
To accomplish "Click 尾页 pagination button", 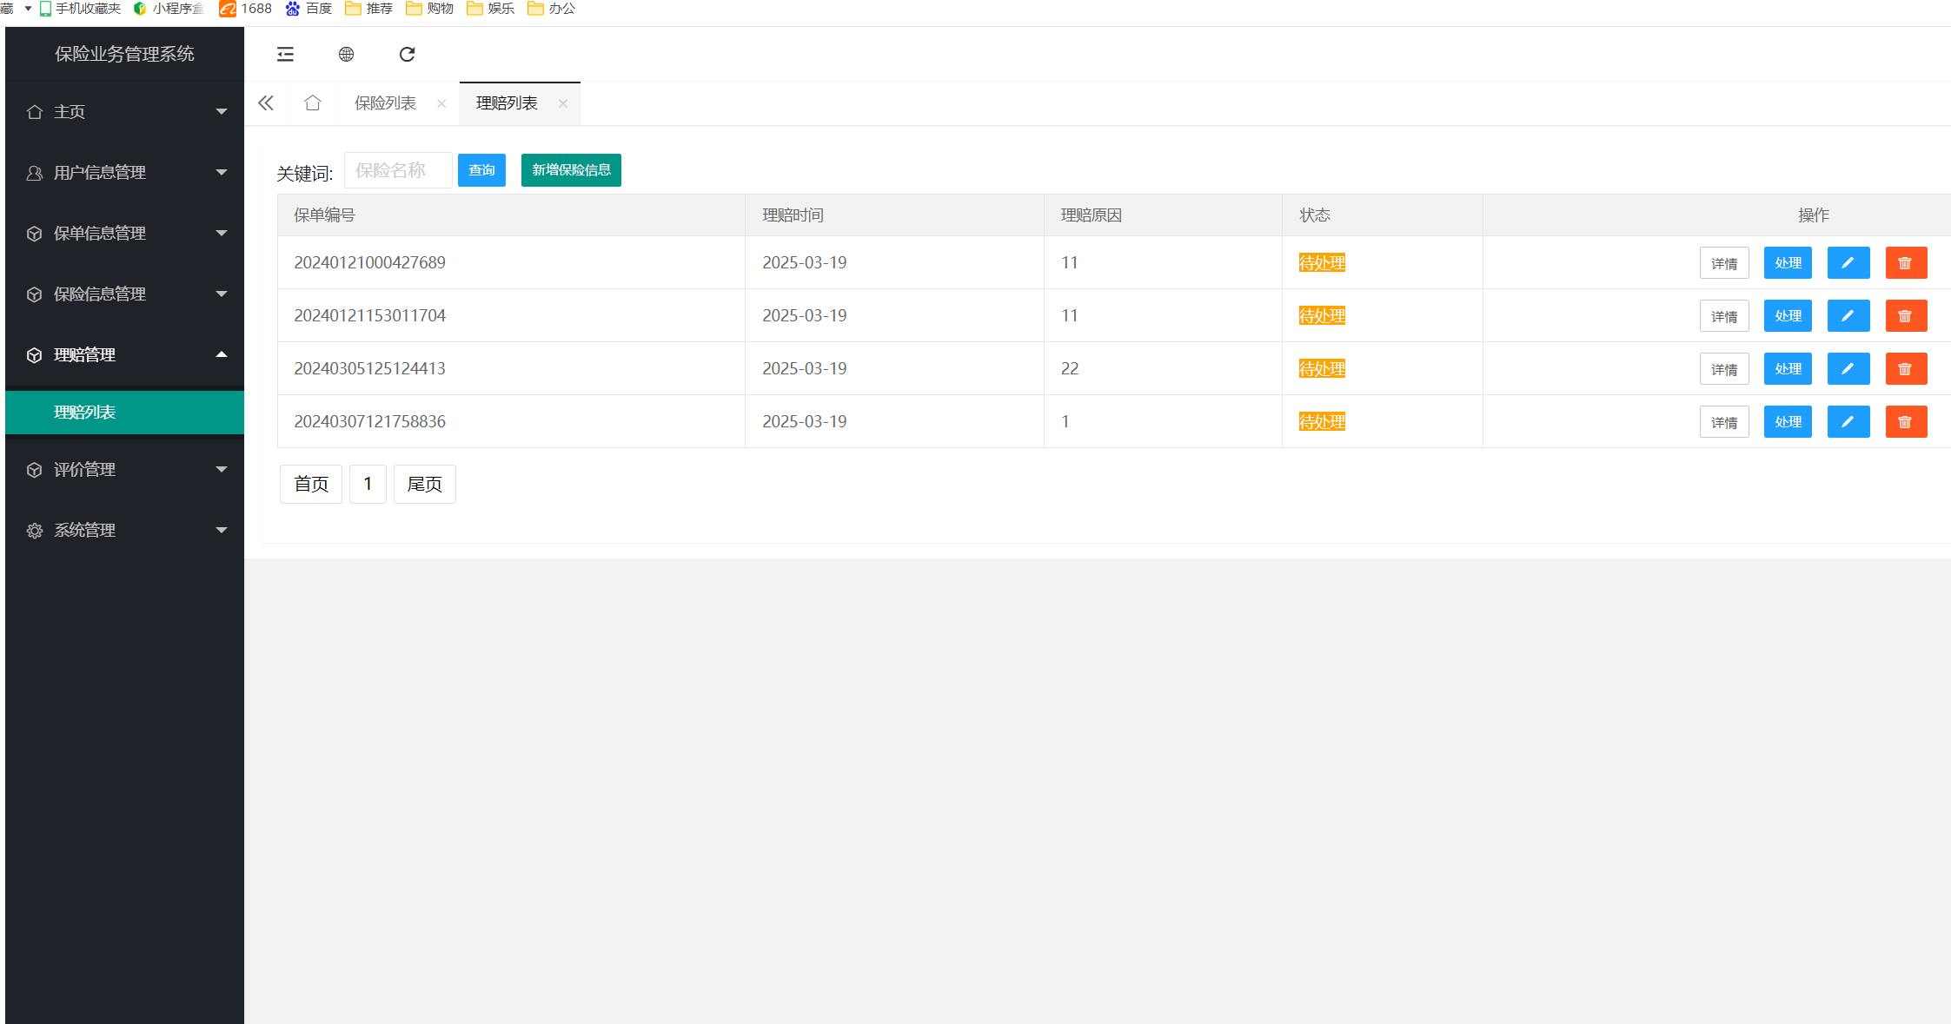I will coord(424,485).
